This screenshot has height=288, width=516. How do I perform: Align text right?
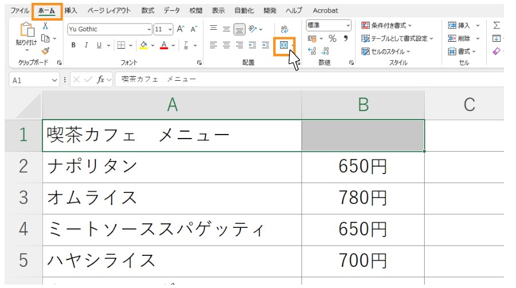click(239, 45)
